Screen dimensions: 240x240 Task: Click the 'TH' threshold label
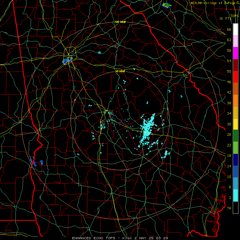229,208
